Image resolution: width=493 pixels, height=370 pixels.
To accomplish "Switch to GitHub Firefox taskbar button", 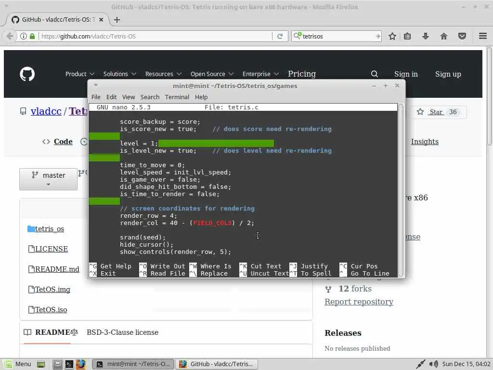I will tap(216, 364).
